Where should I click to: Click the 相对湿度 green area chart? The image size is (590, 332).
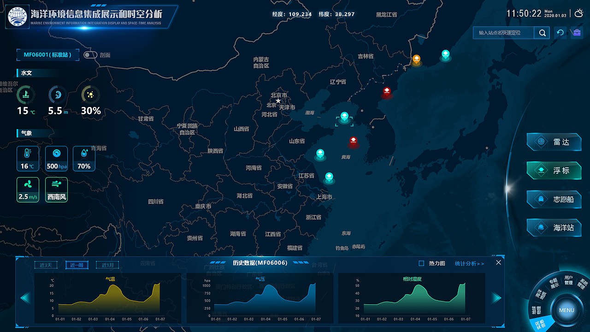[x=415, y=299]
